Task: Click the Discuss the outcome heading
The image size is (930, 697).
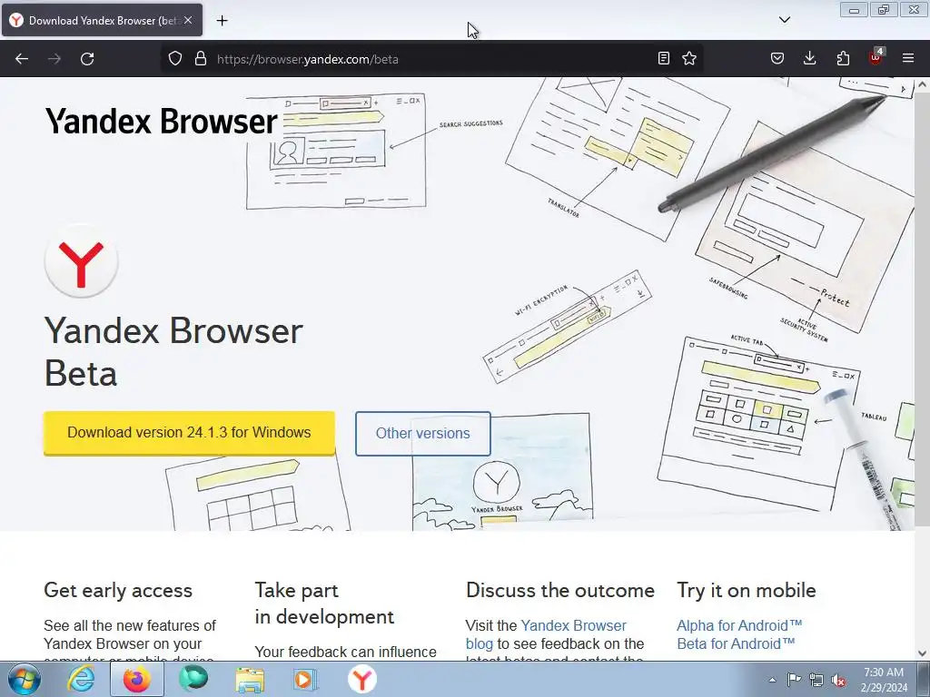Action: (559, 590)
